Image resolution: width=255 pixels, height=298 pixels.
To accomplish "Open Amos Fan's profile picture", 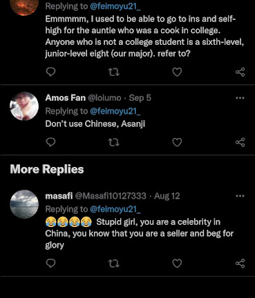I will tap(24, 106).
